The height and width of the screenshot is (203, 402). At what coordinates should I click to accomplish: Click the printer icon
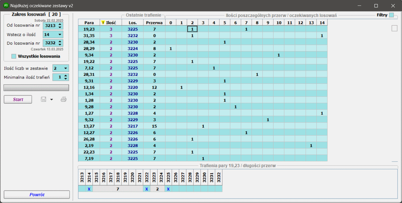point(64,99)
